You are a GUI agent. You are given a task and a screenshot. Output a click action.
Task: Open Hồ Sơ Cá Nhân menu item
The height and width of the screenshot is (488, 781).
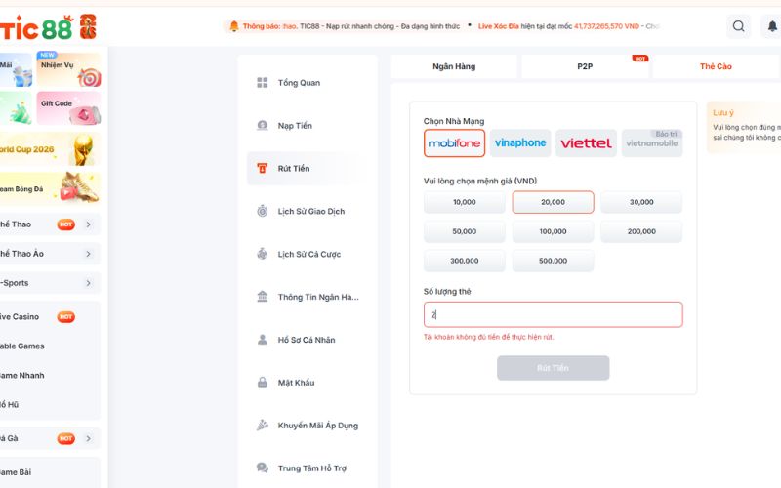[308, 340]
